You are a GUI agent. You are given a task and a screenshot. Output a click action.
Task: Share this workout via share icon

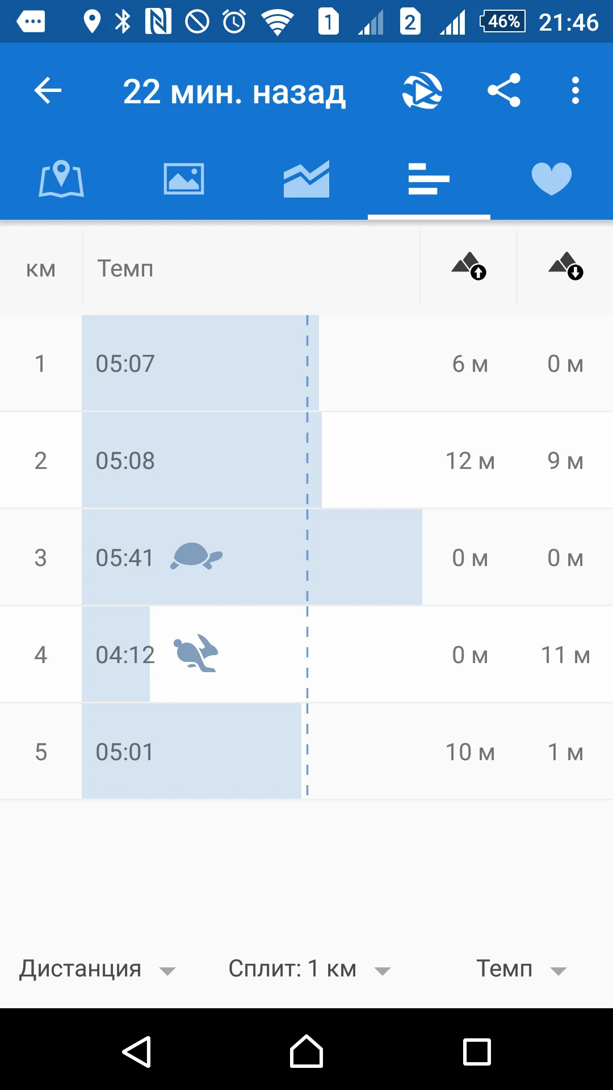[504, 91]
